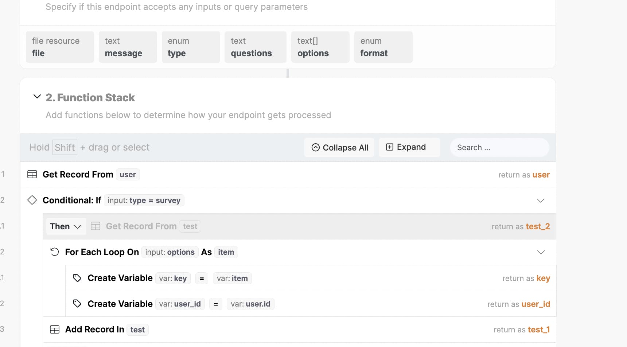Click the table icon next to Get Record From test

[96, 226]
